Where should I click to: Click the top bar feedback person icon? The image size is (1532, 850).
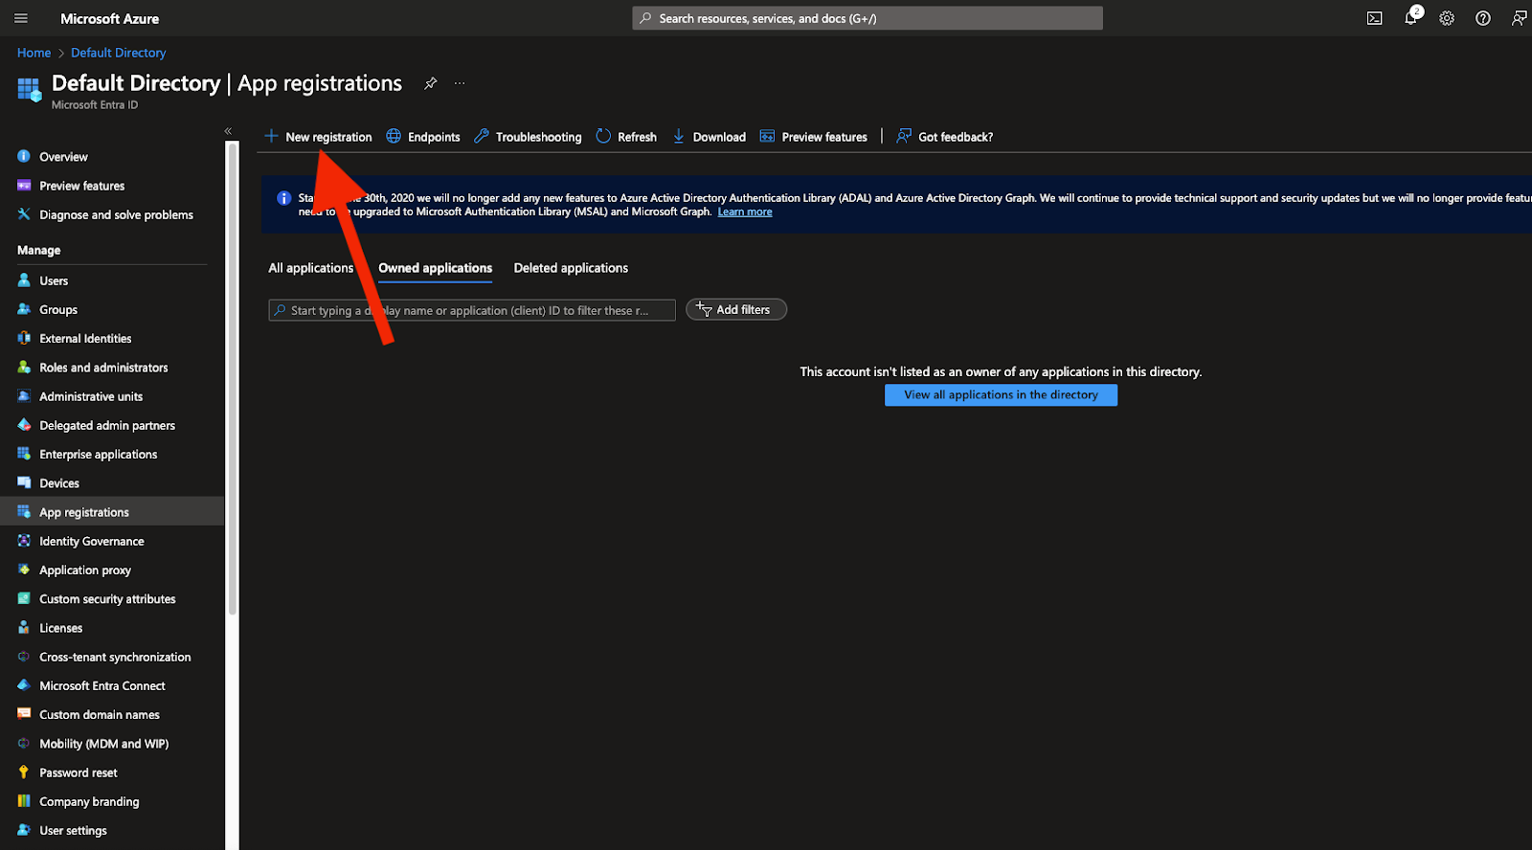point(1519,18)
